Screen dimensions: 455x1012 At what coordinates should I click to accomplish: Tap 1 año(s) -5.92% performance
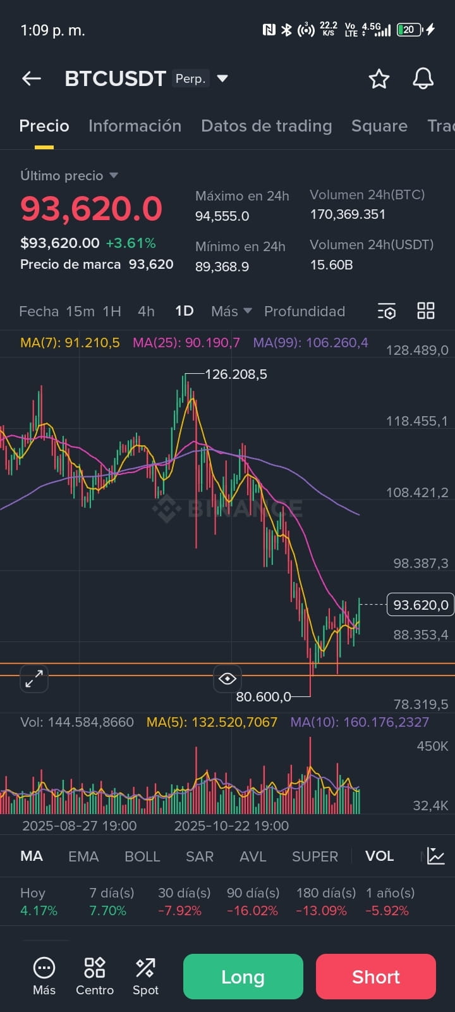(390, 902)
